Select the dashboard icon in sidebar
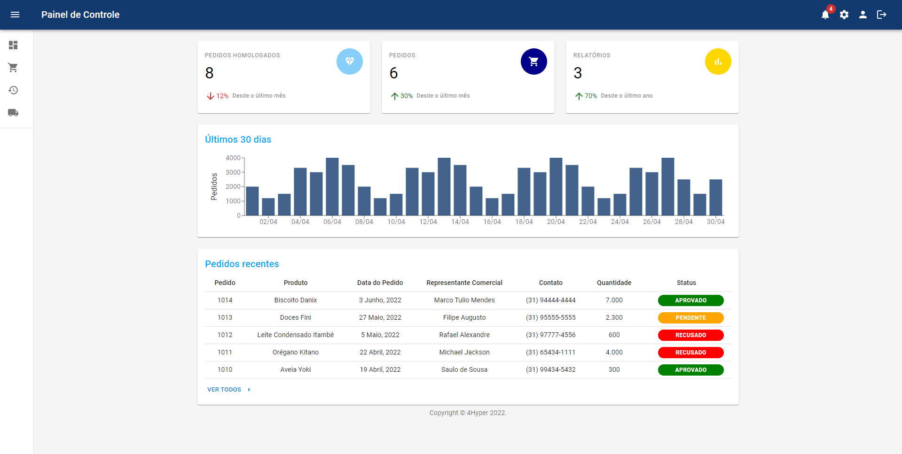902x454 pixels. [x=13, y=45]
